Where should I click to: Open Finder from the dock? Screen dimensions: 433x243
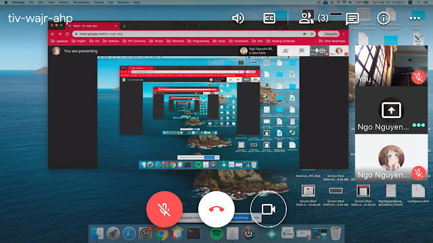97,234
